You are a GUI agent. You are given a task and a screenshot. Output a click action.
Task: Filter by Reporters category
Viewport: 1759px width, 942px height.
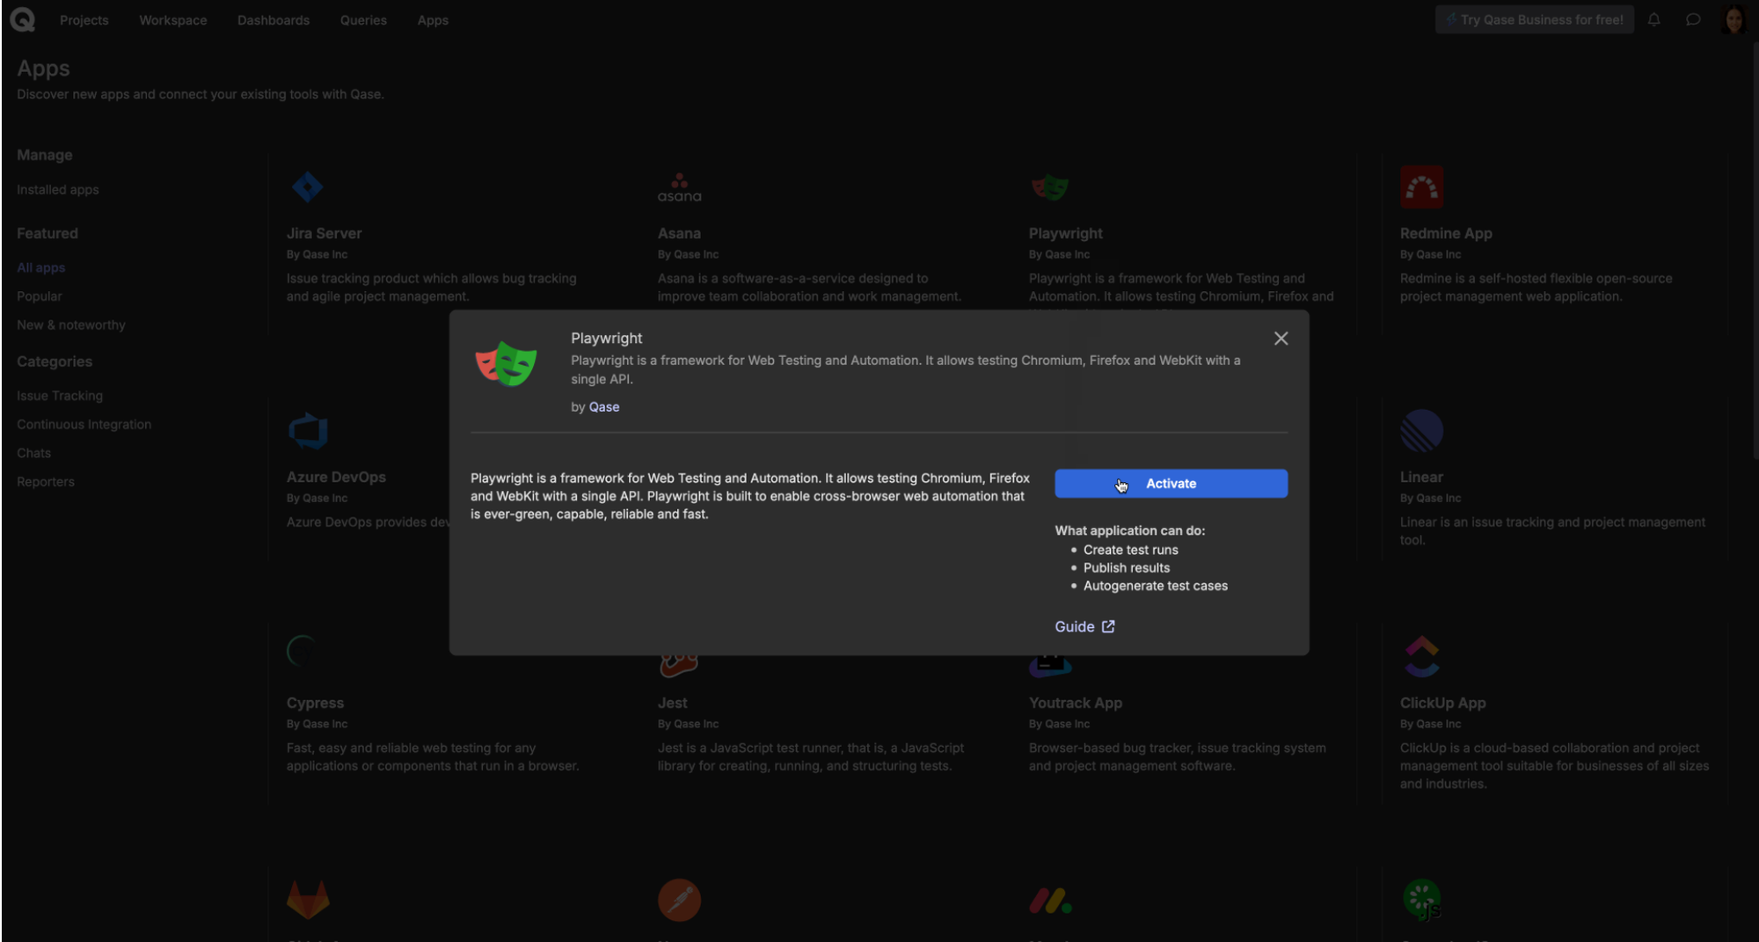pos(46,482)
